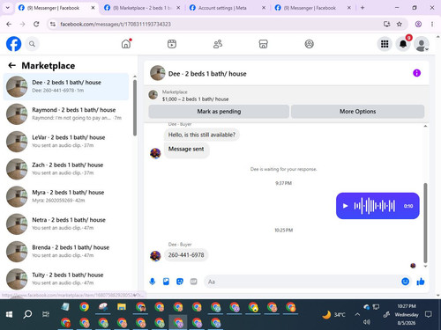Open a new browser tab
This screenshot has width=441, height=330.
coord(363,8)
